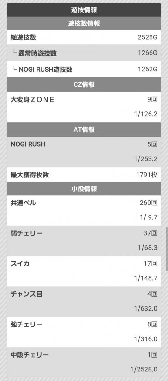Image resolution: width=168 pixels, height=381 pixels.
Task: Click the 最大獲得枚数 1791枚 row
Action: tap(84, 175)
